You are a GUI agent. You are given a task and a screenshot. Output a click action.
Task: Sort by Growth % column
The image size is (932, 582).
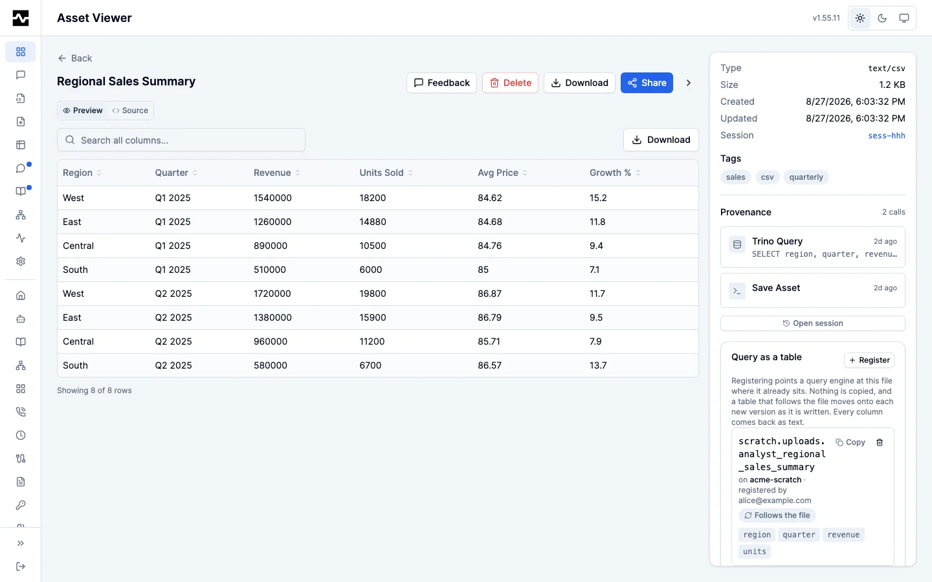(616, 173)
